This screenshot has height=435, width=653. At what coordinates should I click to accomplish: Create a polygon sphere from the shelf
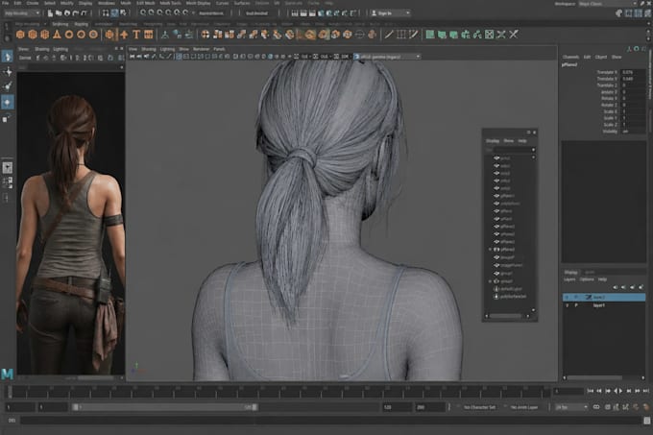click(x=20, y=35)
